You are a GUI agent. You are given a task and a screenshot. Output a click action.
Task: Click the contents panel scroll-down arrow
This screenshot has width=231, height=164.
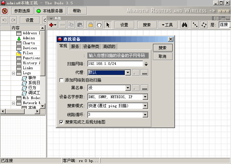pyautogui.click(x=43, y=106)
